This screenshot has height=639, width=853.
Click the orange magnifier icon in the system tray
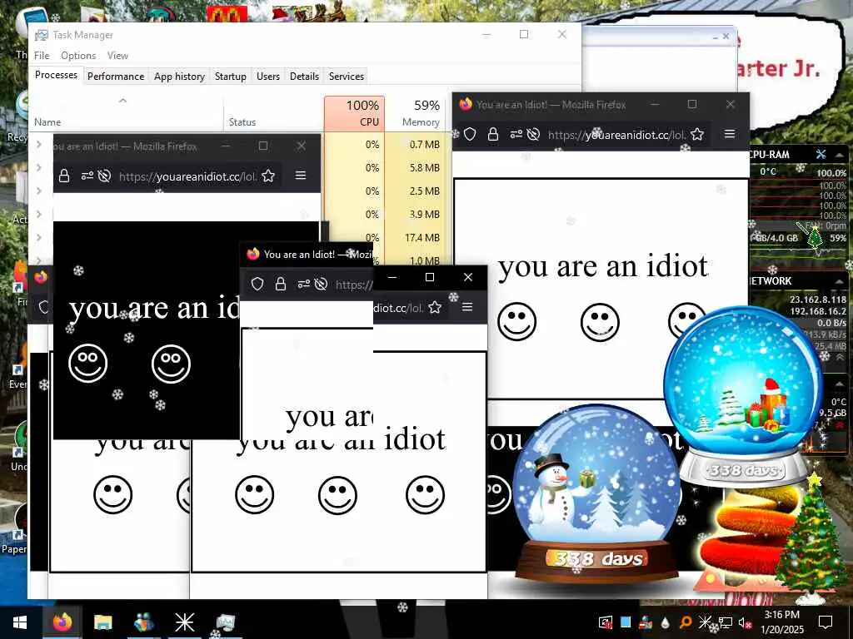pos(686,622)
